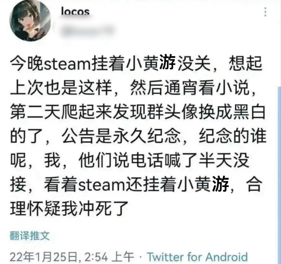The height and width of the screenshot is (264, 281).
Task: Open the profile via display name locos
Action: click(75, 12)
